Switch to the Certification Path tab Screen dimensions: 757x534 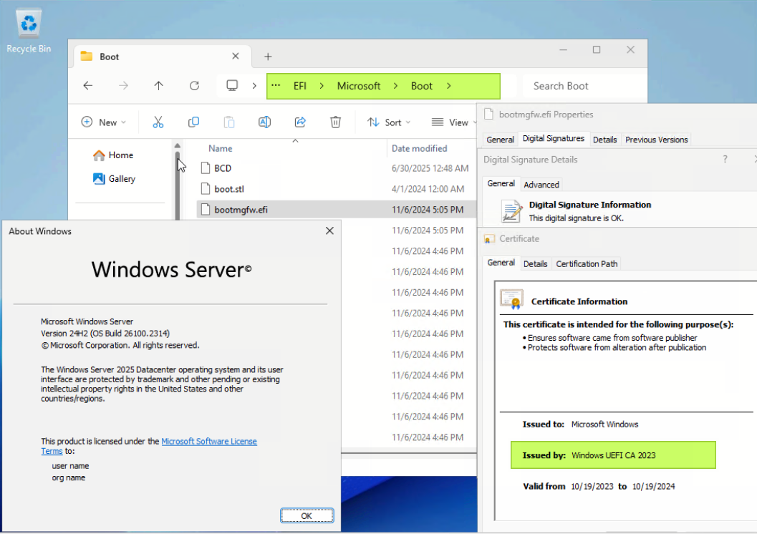pyautogui.click(x=587, y=264)
